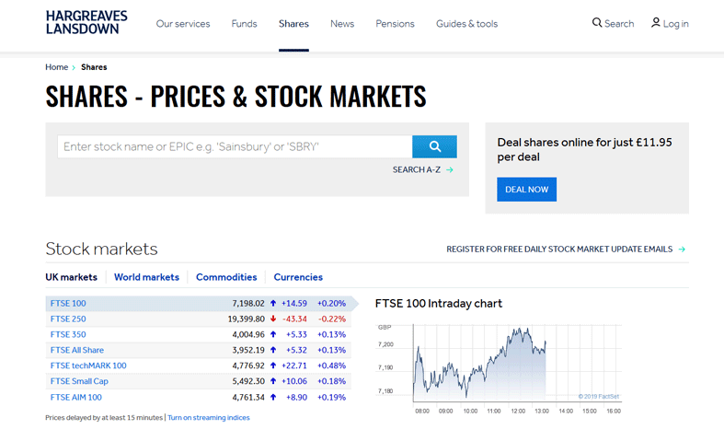Click the up arrow in FTSE All Share row
Image resolution: width=724 pixels, height=441 pixels.
click(x=273, y=350)
